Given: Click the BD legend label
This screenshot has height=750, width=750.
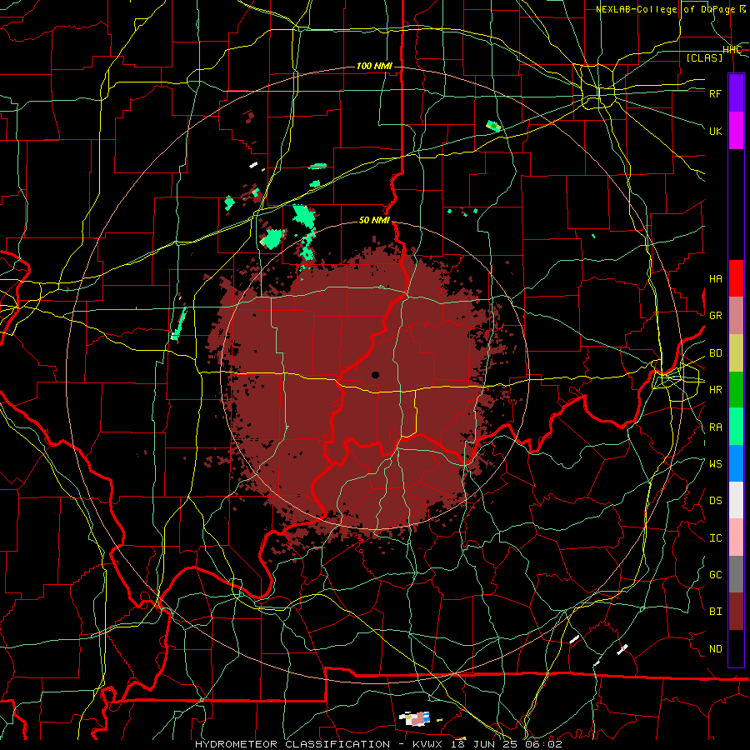Looking at the screenshot, I should [x=715, y=353].
